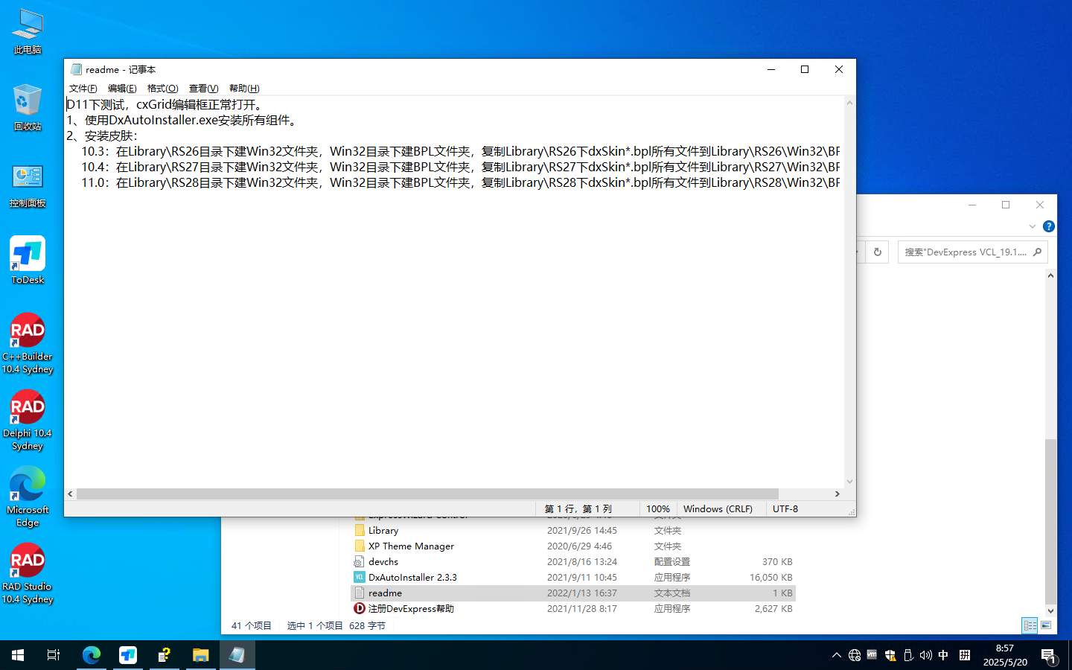The height and width of the screenshot is (670, 1072).
Task: Maximize the Notepad window
Action: tap(805, 69)
